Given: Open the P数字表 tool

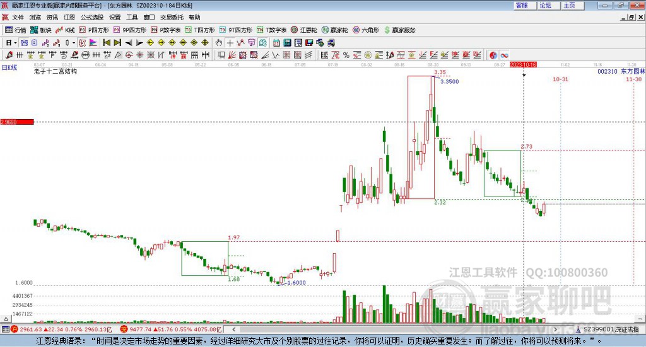Looking at the screenshot, I should [x=166, y=30].
